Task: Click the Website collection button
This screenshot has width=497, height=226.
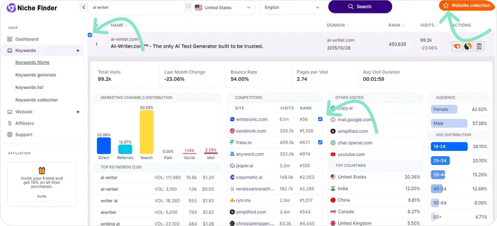Action: 466,5
